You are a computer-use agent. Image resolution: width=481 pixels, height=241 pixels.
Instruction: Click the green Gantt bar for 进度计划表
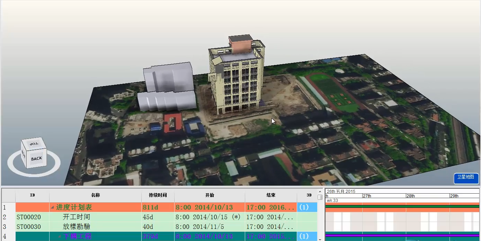coord(402,207)
